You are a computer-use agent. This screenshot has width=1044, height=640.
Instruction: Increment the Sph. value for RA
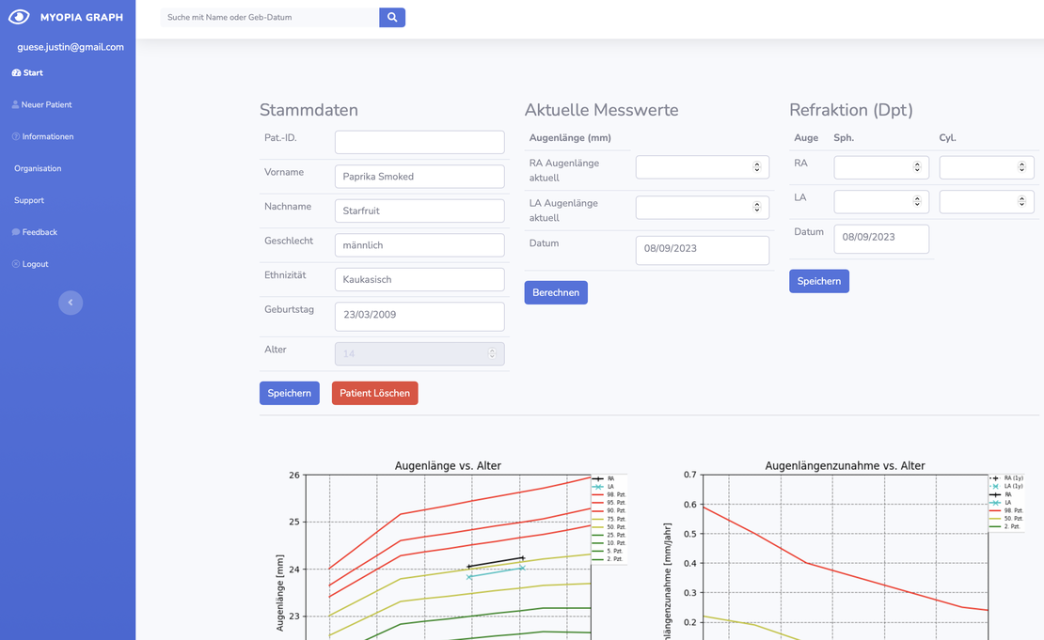pyautogui.click(x=917, y=163)
